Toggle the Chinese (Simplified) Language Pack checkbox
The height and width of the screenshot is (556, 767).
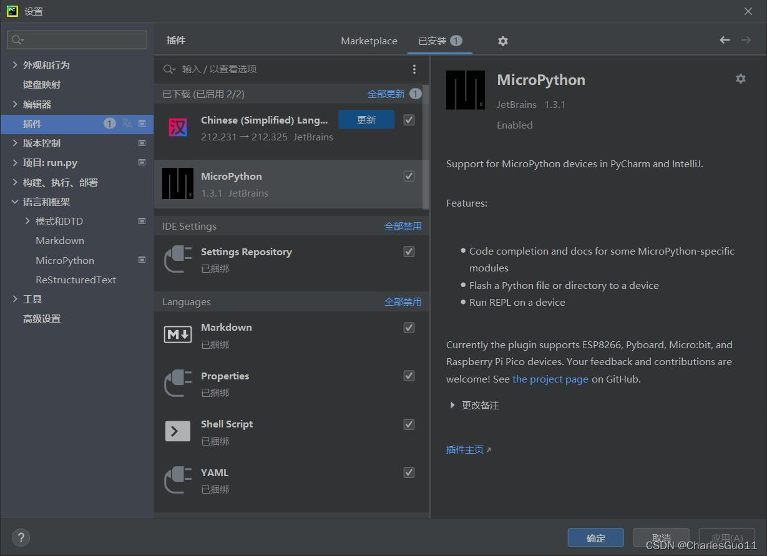click(409, 120)
